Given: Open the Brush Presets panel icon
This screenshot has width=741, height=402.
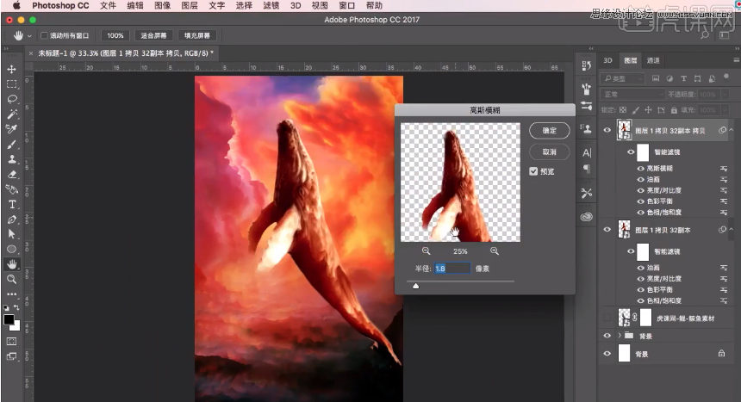Looking at the screenshot, I should tap(587, 89).
